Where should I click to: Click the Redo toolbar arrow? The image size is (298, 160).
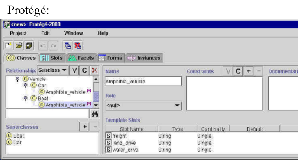coord(53,46)
